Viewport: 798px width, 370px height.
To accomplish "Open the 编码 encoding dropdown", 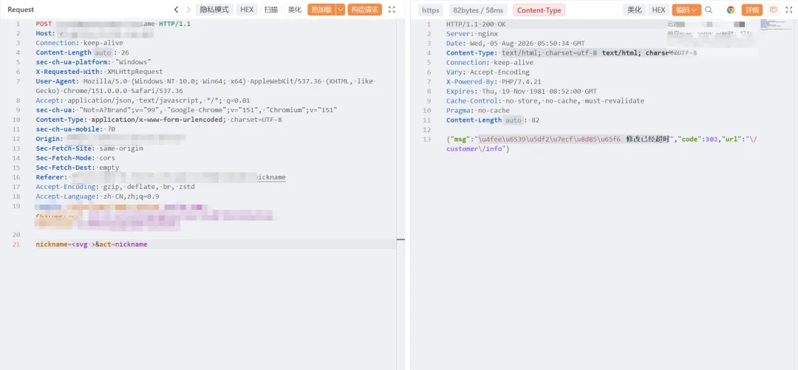I will [x=686, y=10].
